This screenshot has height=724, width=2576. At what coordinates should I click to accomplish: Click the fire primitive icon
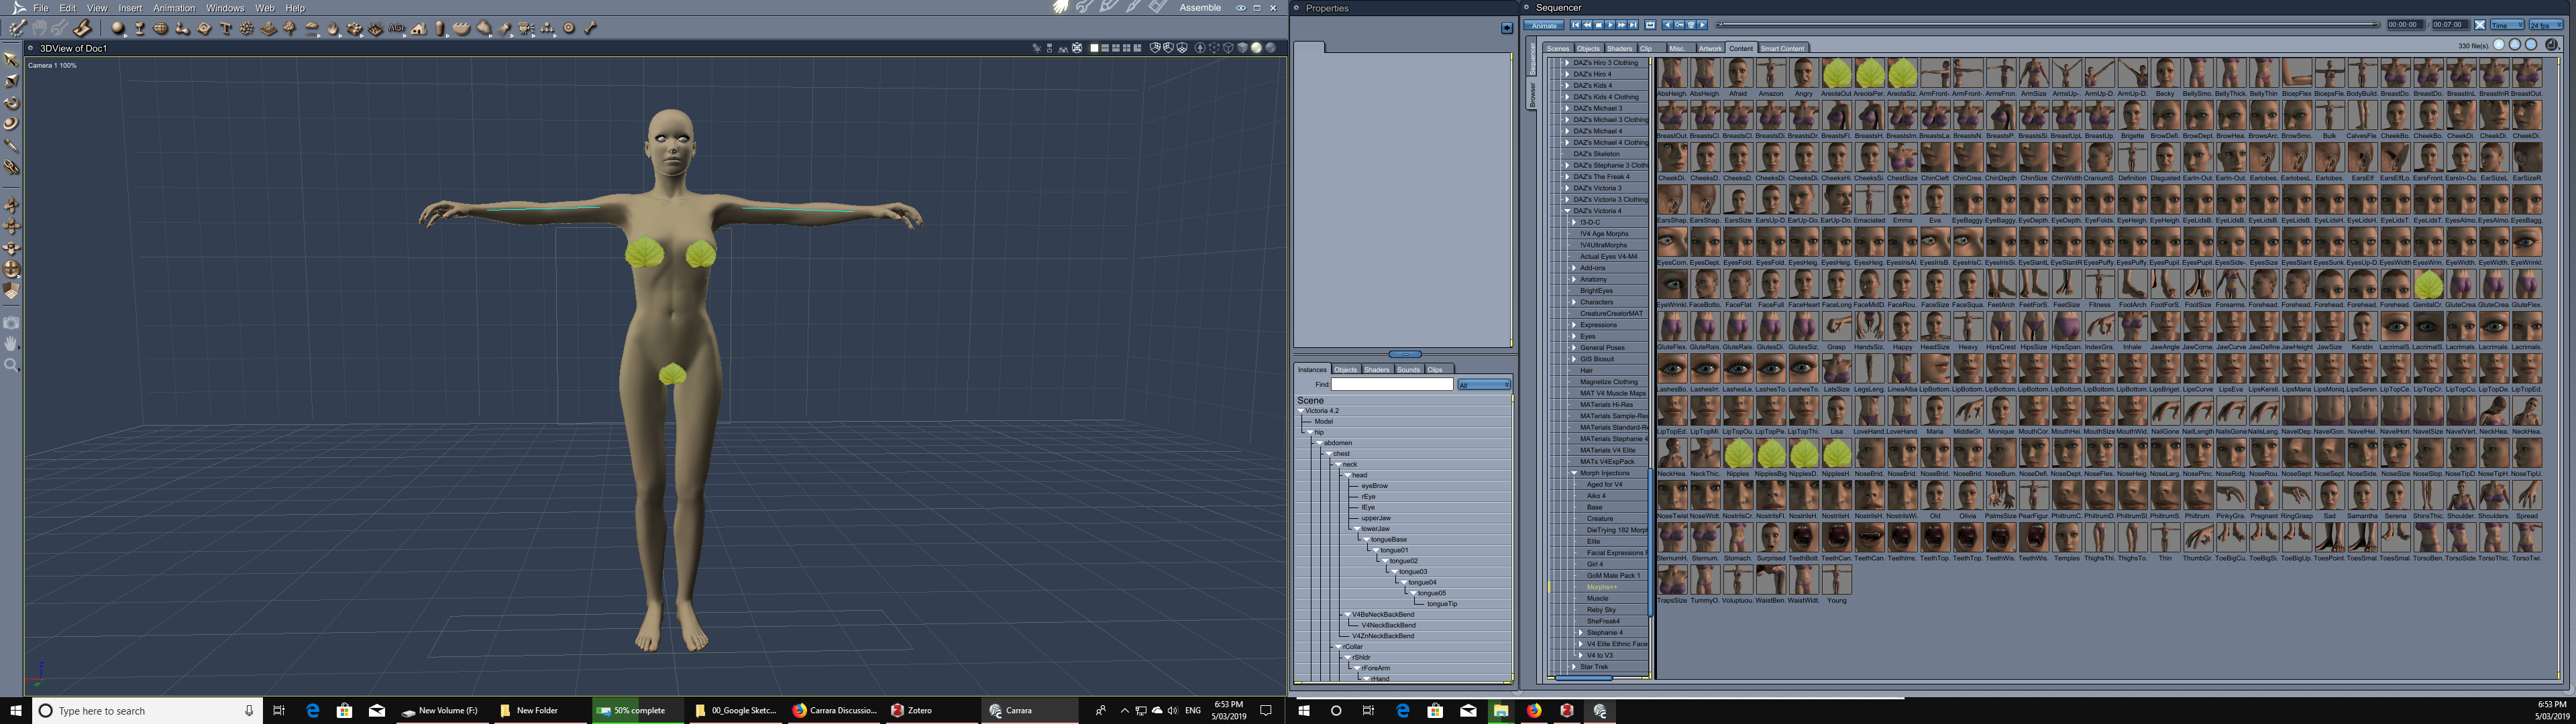(x=332, y=28)
